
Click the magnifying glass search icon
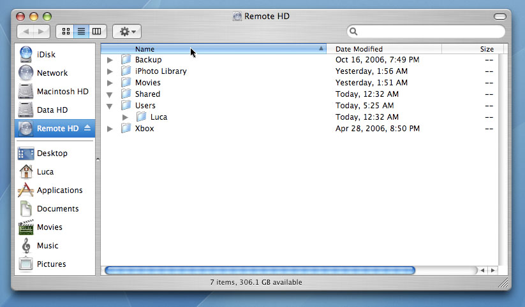(353, 31)
